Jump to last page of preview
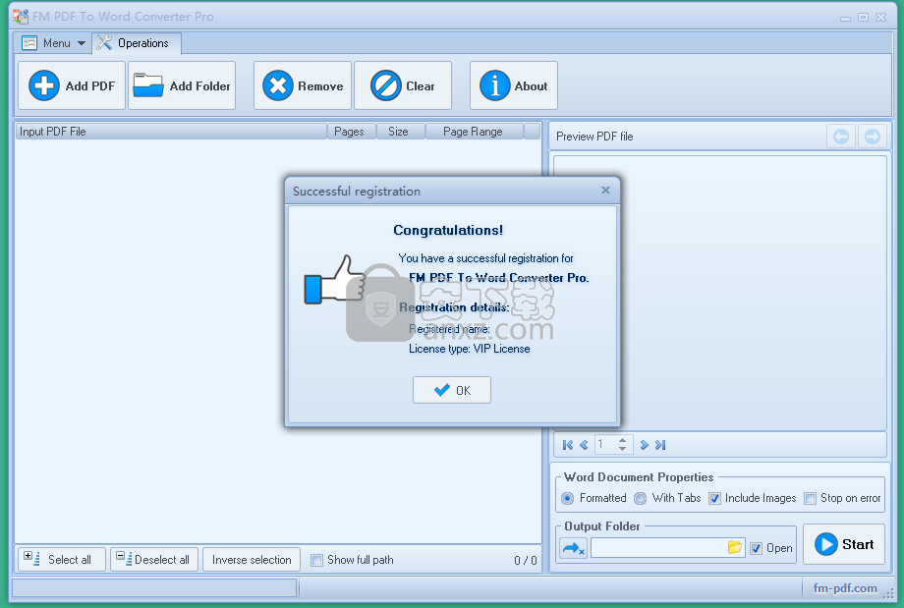This screenshot has width=904, height=608. tap(660, 445)
